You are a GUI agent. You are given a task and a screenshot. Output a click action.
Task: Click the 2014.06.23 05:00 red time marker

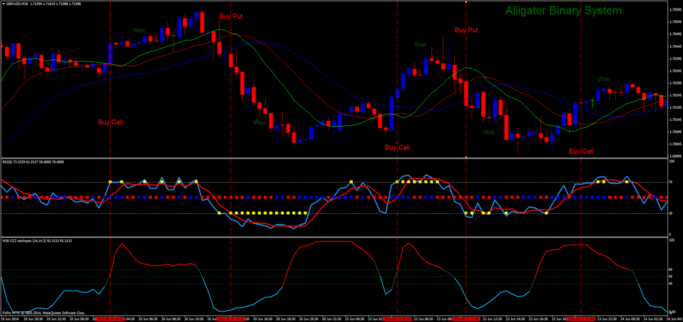click(397, 319)
